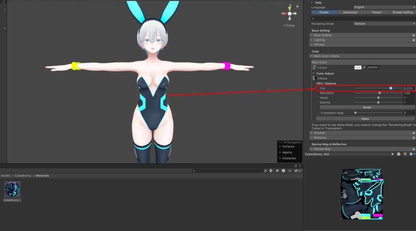
Task: Switch to the Preset tab
Action: click(376, 12)
